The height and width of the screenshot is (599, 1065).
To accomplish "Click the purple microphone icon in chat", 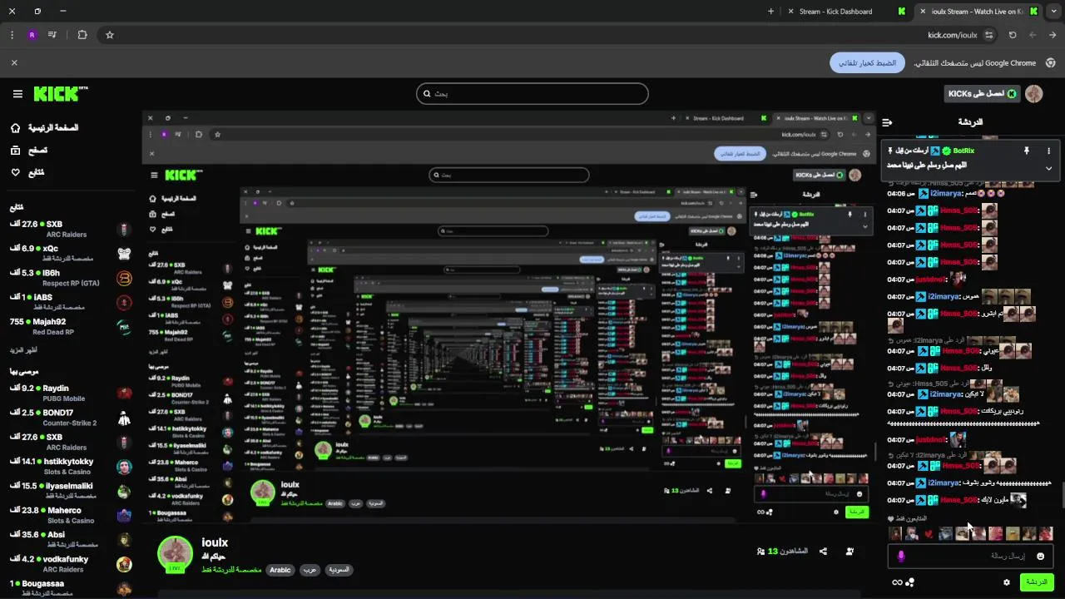I will (900, 556).
